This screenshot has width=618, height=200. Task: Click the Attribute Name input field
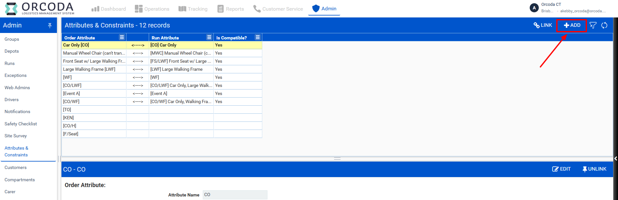coord(235,195)
